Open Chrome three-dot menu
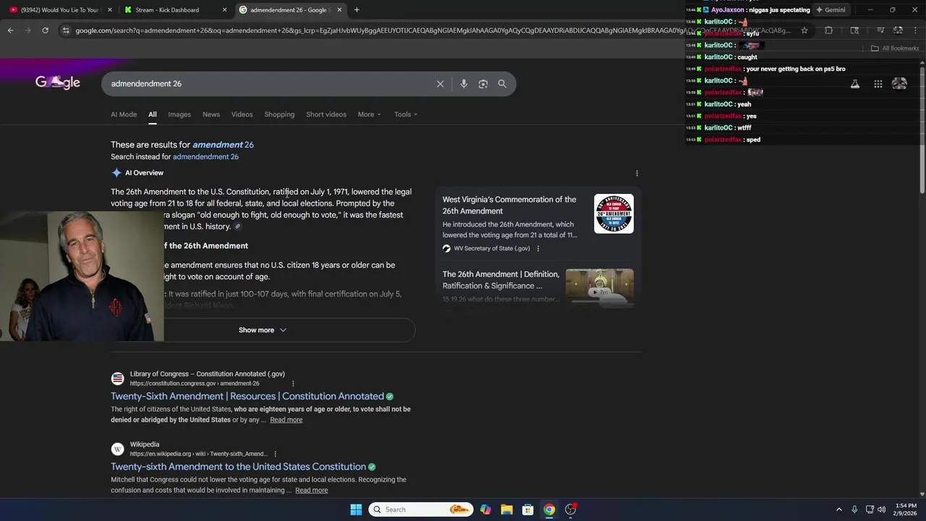The width and height of the screenshot is (926, 521). coord(916,30)
